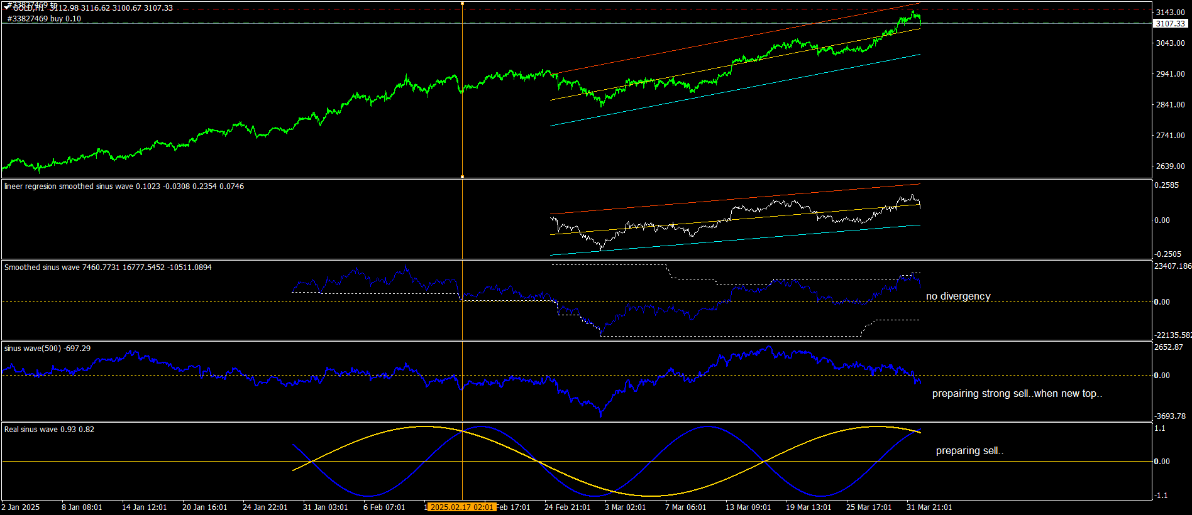Viewport: 1192px width, 515px height.
Task: Click the 2741.00 price axis label
Action: click(x=1170, y=136)
